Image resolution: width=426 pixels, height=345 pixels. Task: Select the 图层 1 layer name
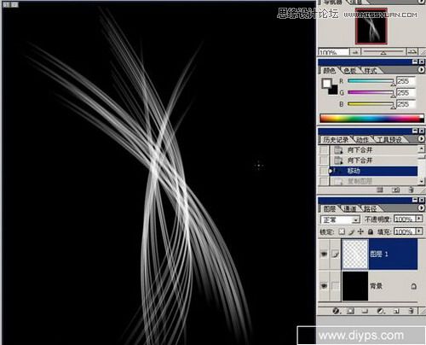(x=379, y=254)
